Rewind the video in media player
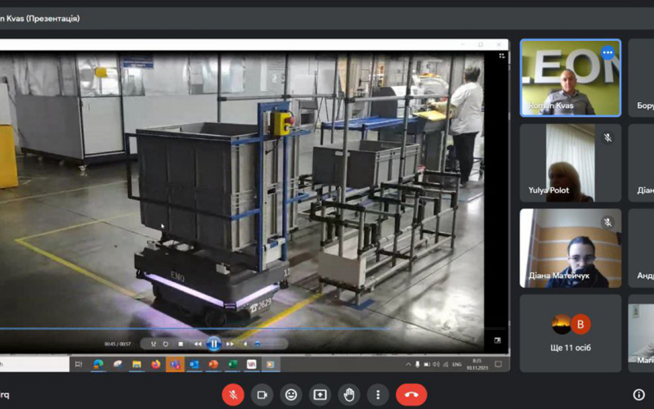Screen dimensions: 654x409 [x=198, y=344]
